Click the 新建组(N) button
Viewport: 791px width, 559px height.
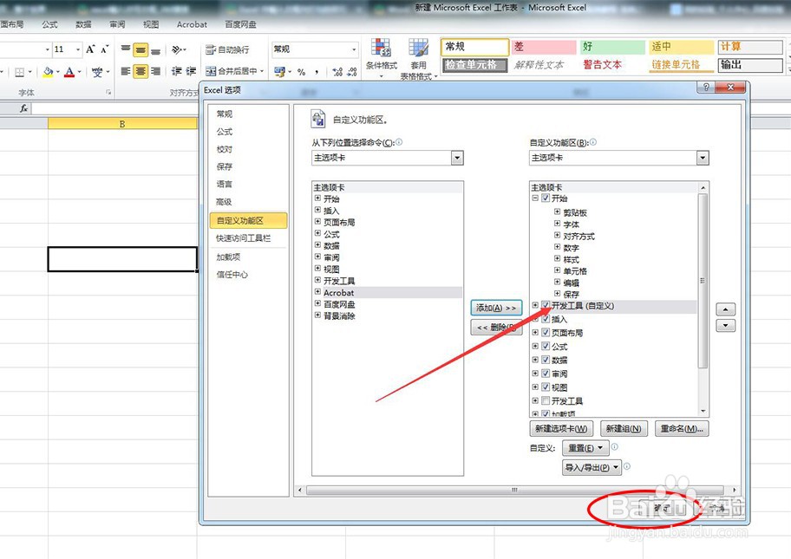(624, 428)
